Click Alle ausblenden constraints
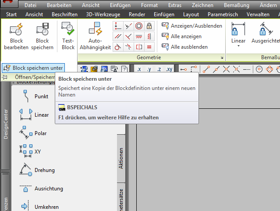The image size is (280, 211). coord(184,47)
